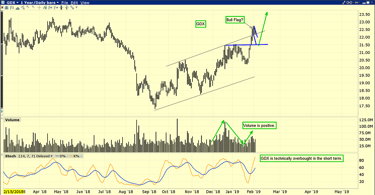The image size is (375, 195).
Task: Select the trendline drawing pointer tool
Action: [x=22, y=7]
